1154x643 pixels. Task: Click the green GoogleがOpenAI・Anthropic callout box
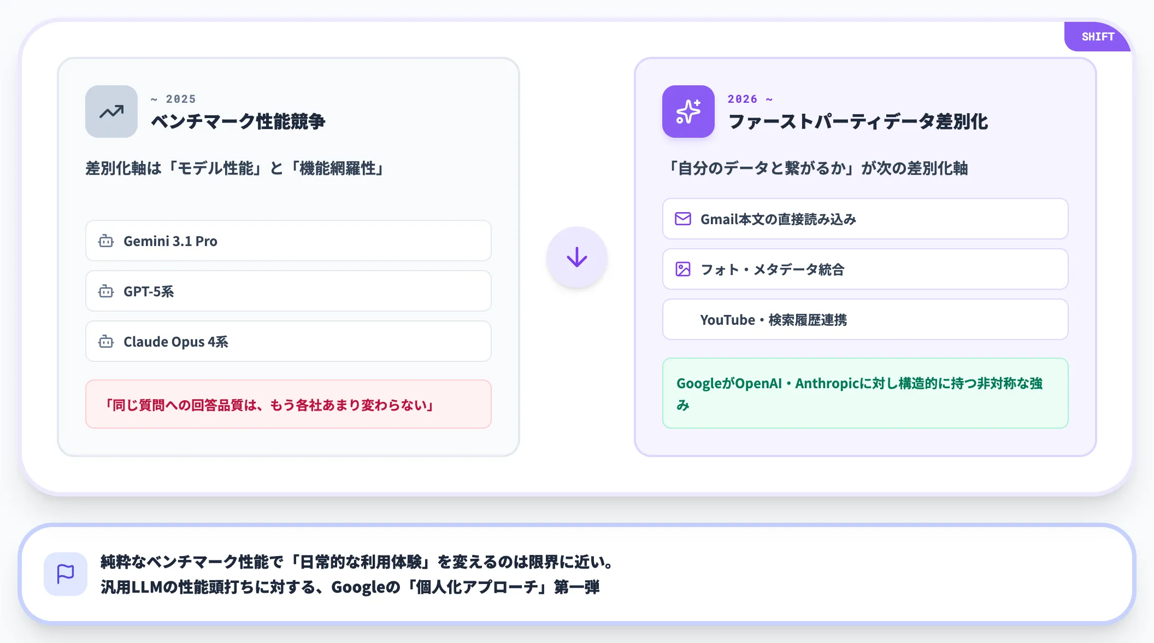[x=865, y=393]
